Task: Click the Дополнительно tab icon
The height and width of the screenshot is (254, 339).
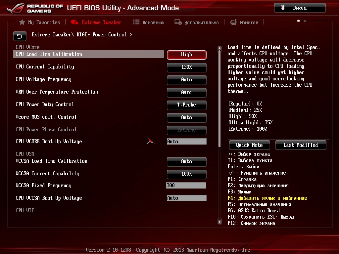Action: (178, 22)
